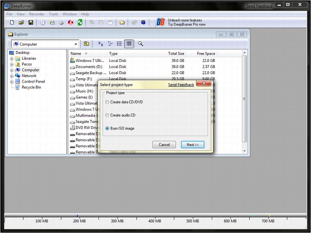Image resolution: width=311 pixels, height=233 pixels.
Task: Select the Temp (F:) drive row
Action: coord(143,79)
